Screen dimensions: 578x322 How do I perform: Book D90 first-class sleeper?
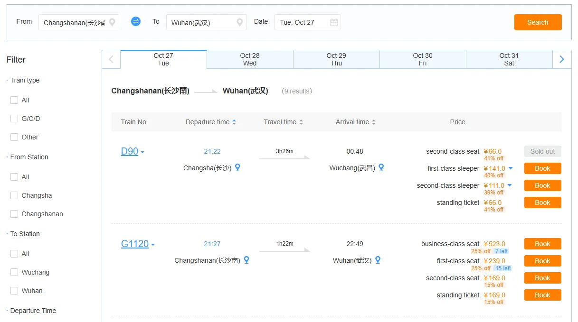coord(542,168)
